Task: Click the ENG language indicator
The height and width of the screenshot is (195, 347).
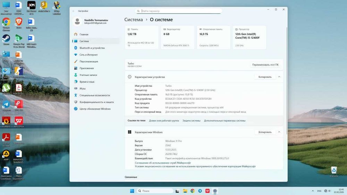Action: click(x=319, y=191)
